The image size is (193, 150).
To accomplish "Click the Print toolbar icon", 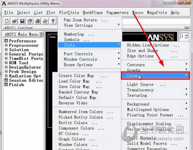I will pyautogui.click(x=38, y=21).
